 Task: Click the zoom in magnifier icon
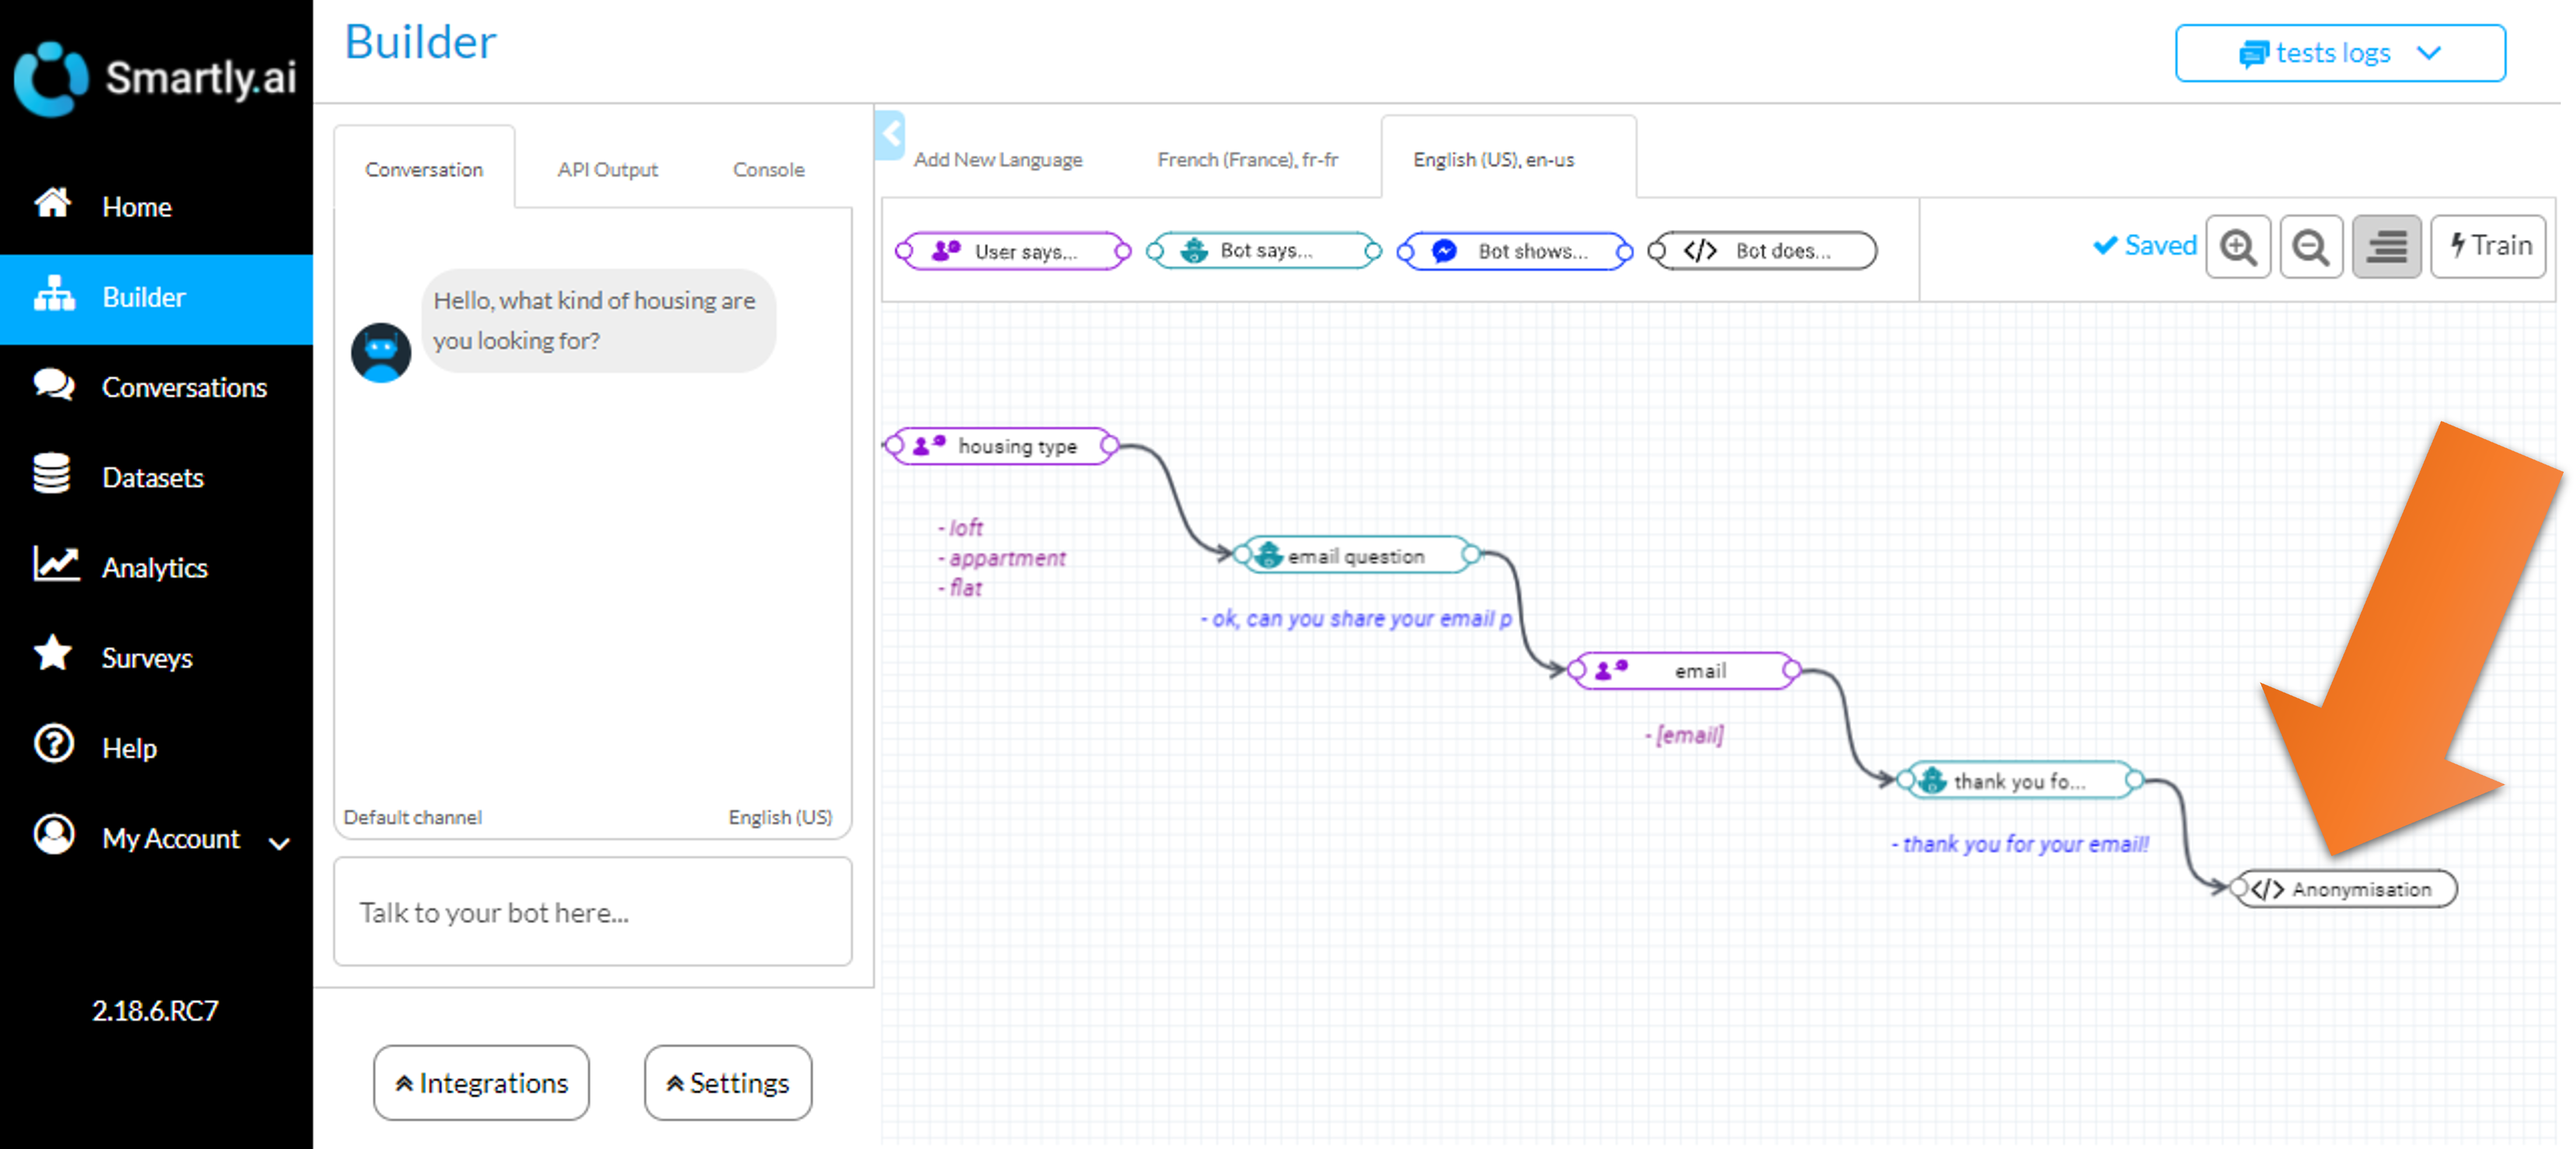pos(2237,247)
